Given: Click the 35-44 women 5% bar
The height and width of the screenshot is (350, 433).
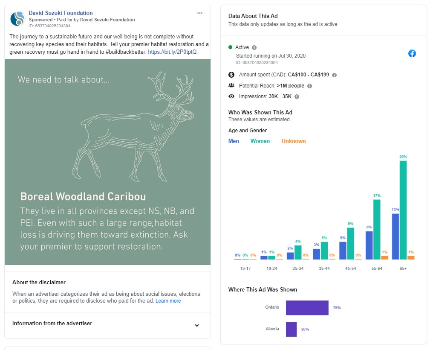Looking at the screenshot, I should [324, 251].
